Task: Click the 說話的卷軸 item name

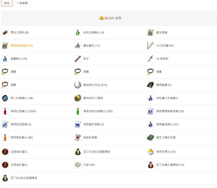Action: click(x=90, y=137)
